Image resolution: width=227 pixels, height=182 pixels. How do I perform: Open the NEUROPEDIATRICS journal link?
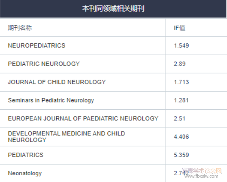click(x=36, y=45)
